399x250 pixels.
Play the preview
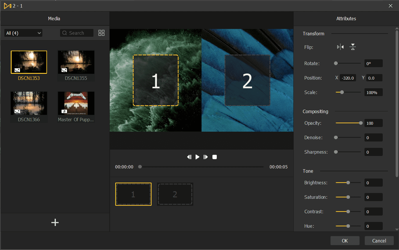click(197, 157)
